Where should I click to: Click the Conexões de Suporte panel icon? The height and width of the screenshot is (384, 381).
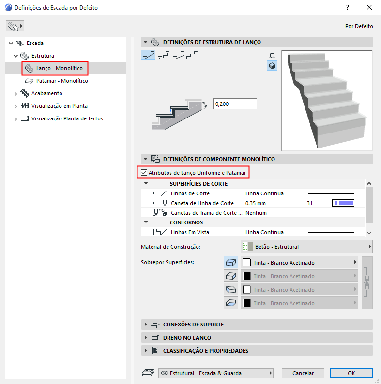155,325
